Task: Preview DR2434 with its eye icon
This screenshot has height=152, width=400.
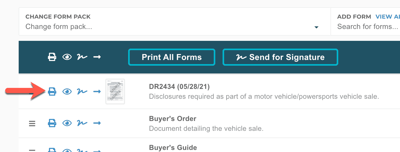Action: point(67,92)
